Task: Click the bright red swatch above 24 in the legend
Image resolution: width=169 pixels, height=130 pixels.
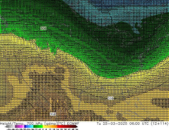Action: (58, 127)
